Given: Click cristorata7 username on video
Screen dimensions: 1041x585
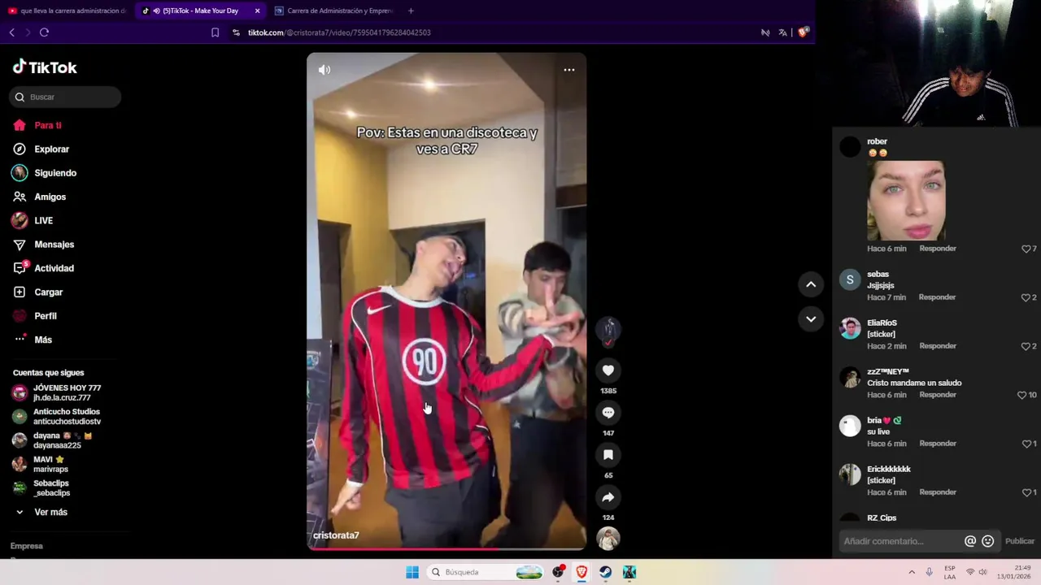Looking at the screenshot, I should pyautogui.click(x=336, y=535).
